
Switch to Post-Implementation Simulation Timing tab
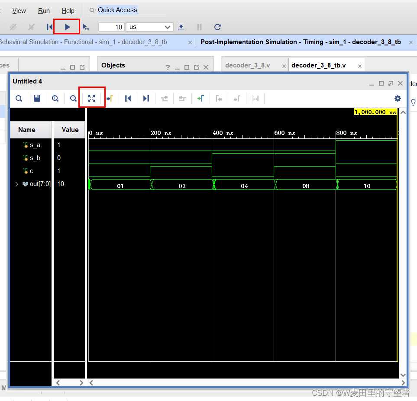coord(301,42)
